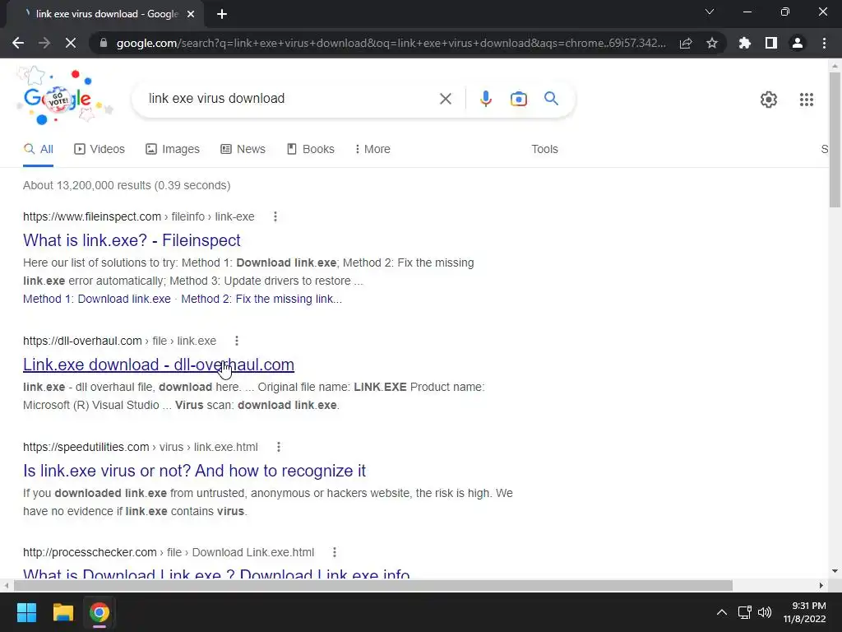
Task: Click the horizontal scrollbar right arrow
Action: (821, 585)
